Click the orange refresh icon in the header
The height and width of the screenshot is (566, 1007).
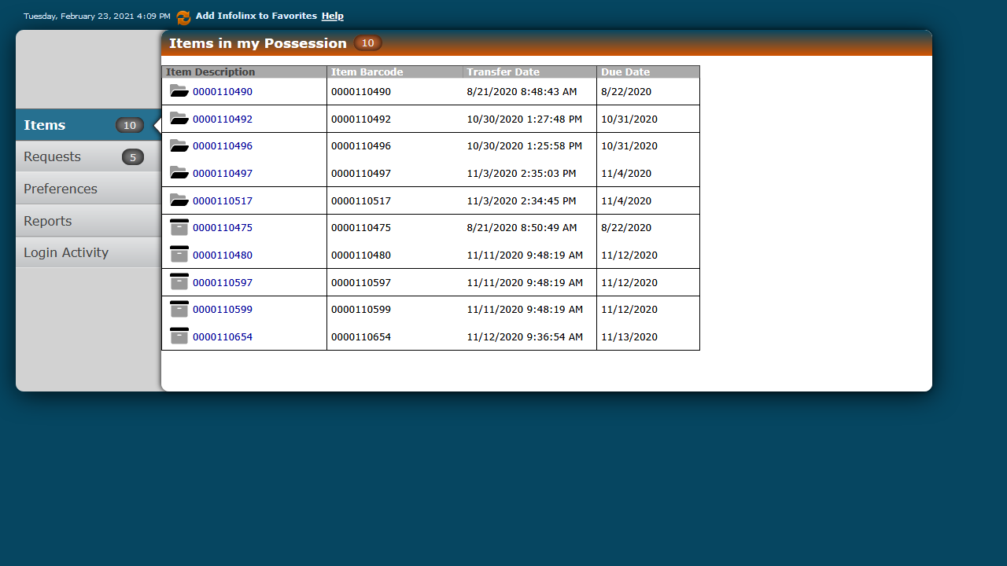[x=183, y=17]
